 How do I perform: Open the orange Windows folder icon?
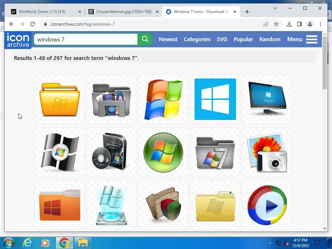60,99
